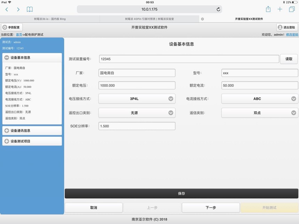Tap Safari back arrow
This screenshot has height=224, width=299.
7,9
